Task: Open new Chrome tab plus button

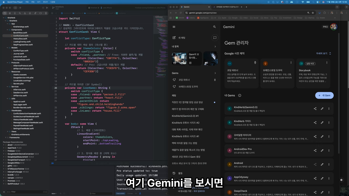Action: (x=246, y=7)
